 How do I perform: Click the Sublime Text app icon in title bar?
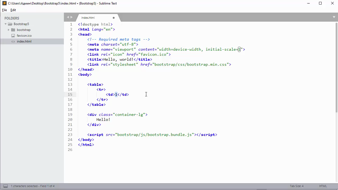point(4,3)
